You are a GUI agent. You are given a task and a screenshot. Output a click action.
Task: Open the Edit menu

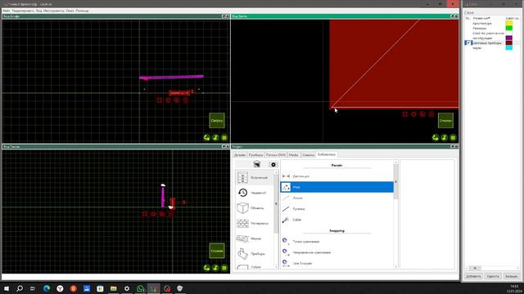click(23, 11)
